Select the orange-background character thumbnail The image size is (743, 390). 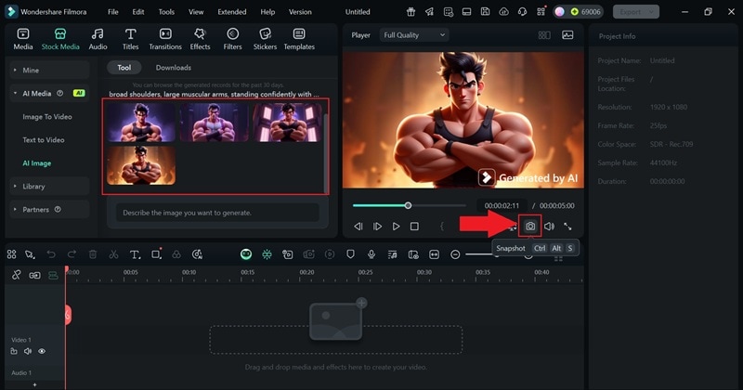tap(141, 165)
